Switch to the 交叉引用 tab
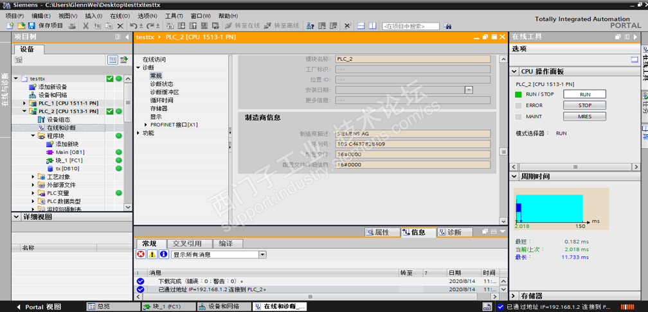The width and height of the screenshot is (648, 312). [x=190, y=243]
